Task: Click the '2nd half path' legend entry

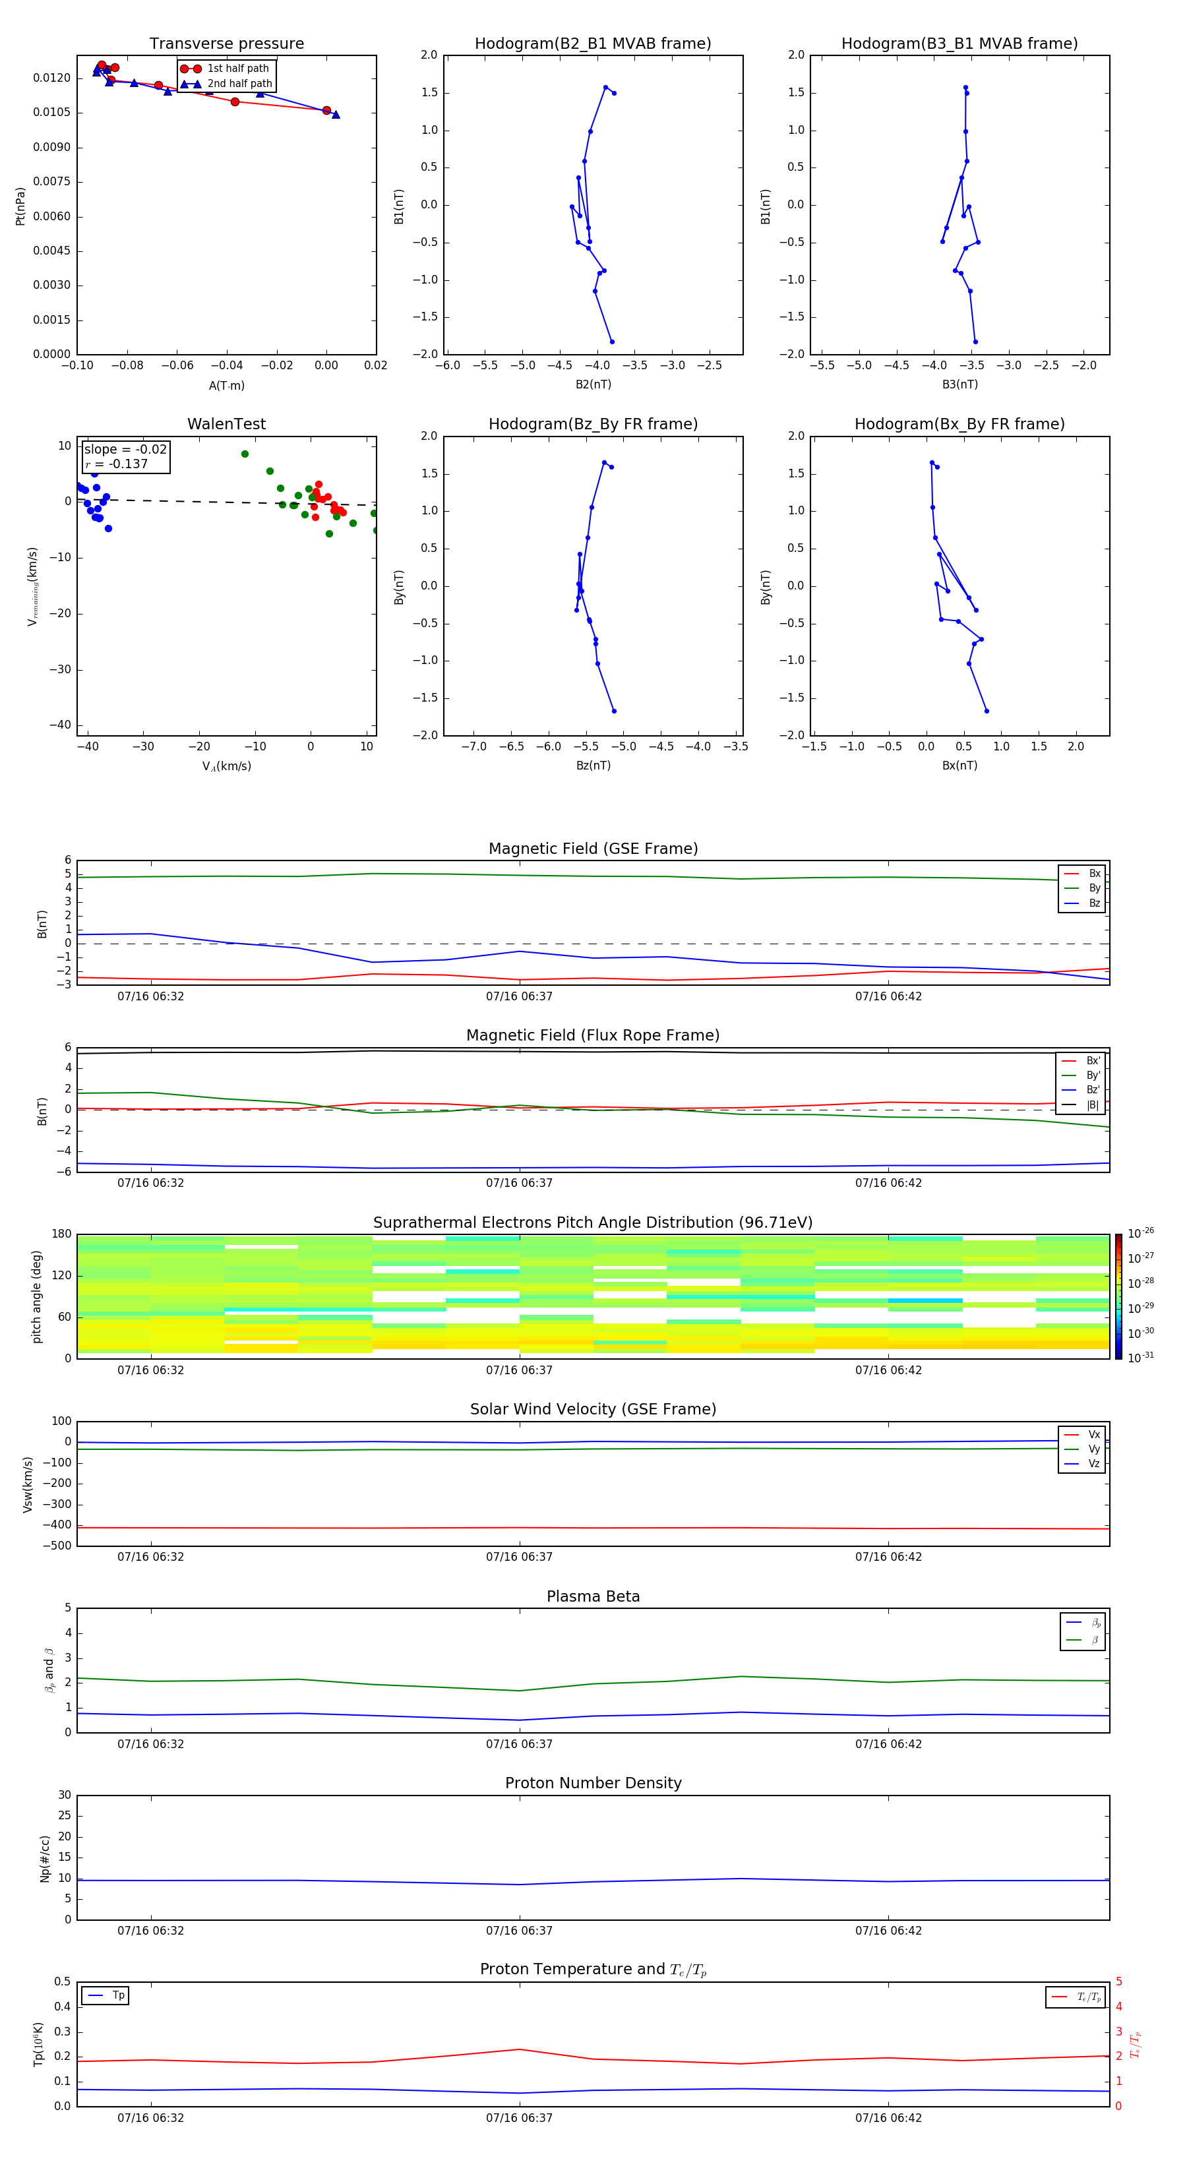Action: coord(226,84)
